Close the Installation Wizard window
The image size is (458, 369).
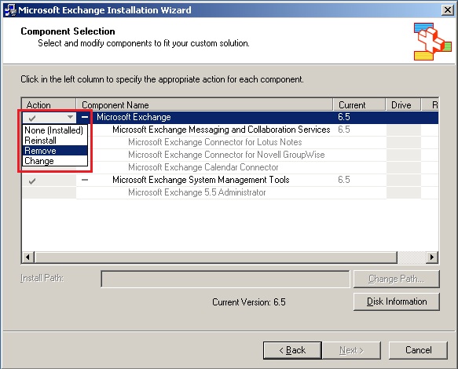pos(448,10)
